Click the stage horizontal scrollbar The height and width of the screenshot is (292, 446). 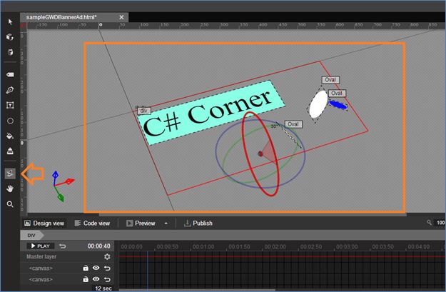tap(253, 214)
